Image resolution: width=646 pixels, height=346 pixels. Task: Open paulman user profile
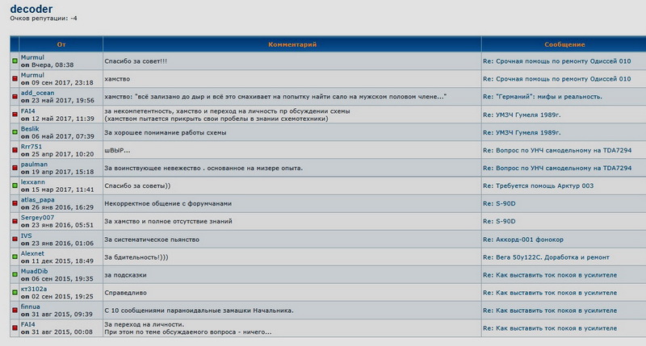pyautogui.click(x=34, y=164)
